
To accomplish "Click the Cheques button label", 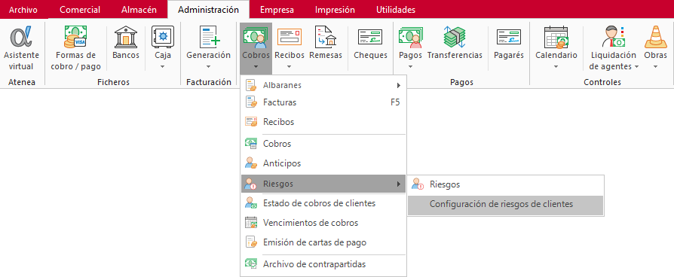I will pyautogui.click(x=370, y=56).
